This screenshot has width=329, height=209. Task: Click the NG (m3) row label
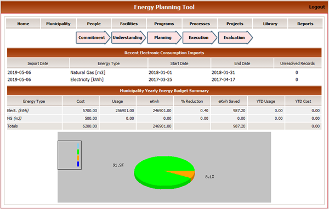point(14,118)
